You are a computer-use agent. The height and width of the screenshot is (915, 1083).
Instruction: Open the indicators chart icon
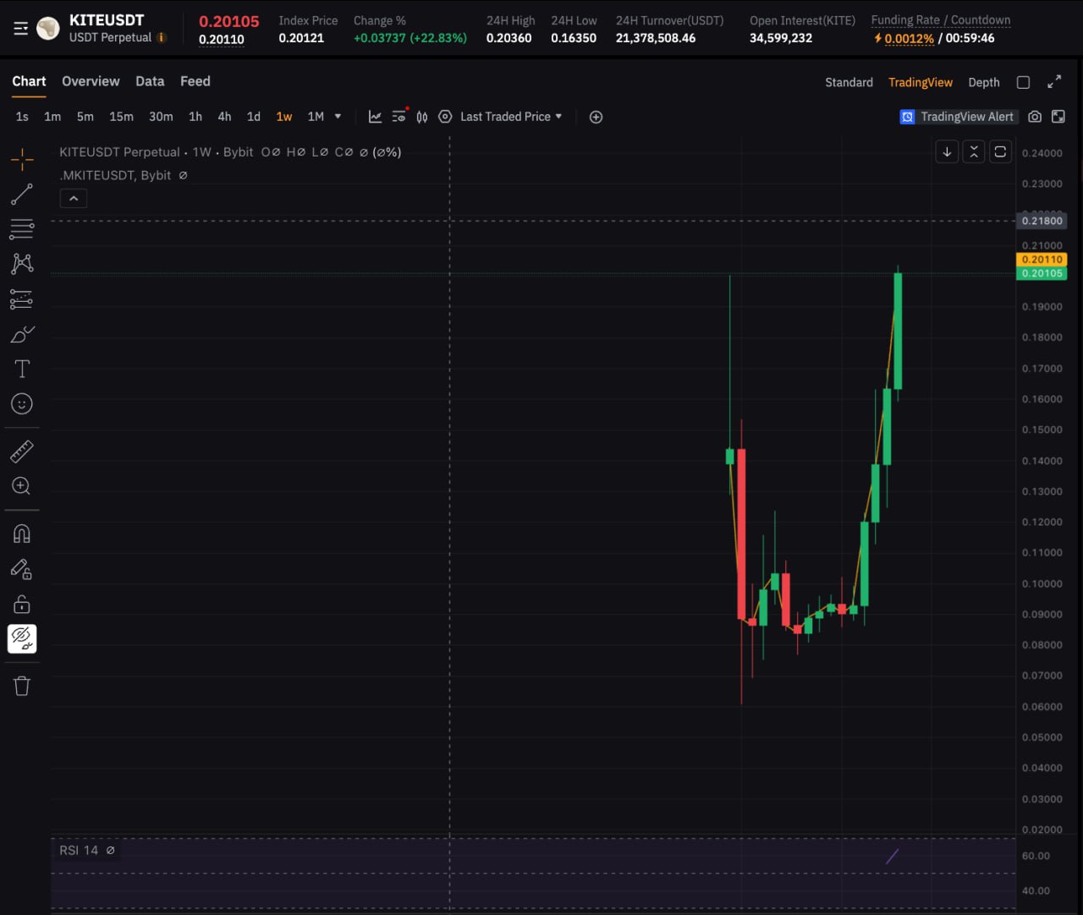click(x=375, y=117)
